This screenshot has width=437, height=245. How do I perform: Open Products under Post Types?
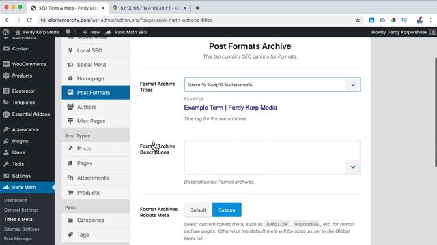coord(96,193)
